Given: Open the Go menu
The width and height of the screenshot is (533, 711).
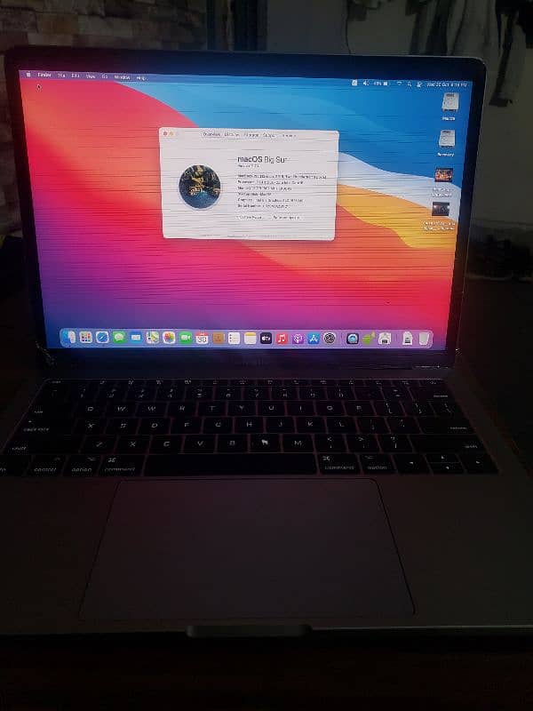Looking at the screenshot, I should pos(105,76).
